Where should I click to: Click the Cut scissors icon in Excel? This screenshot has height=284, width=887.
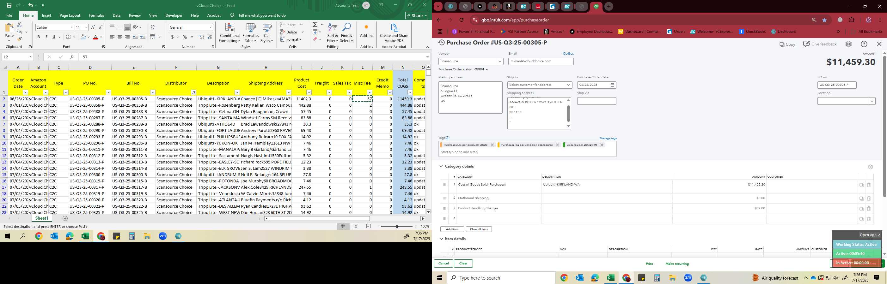click(19, 25)
